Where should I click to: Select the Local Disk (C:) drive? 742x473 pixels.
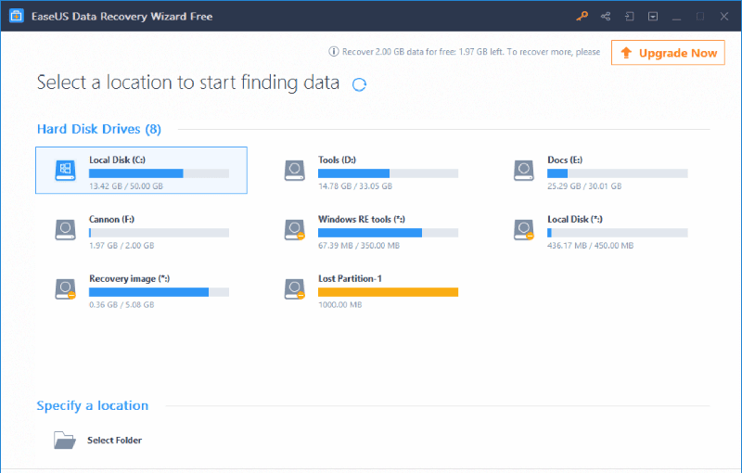141,171
